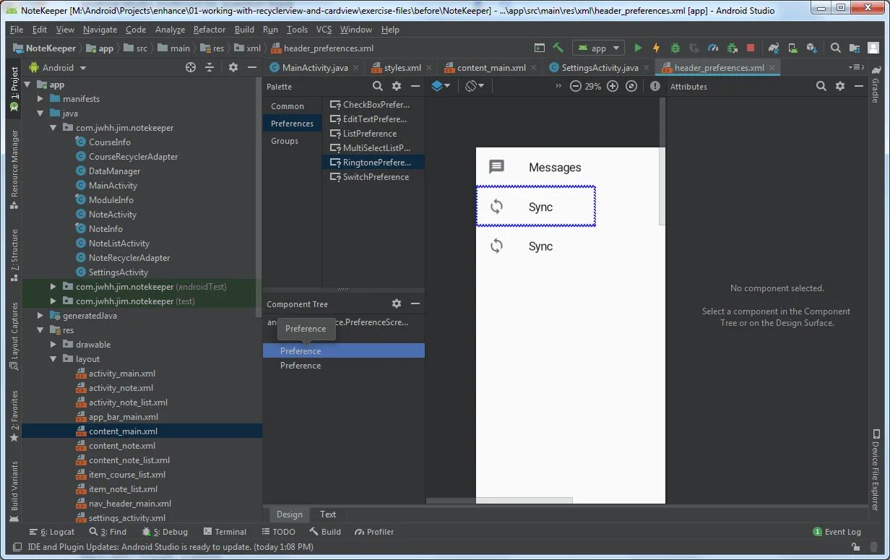
Task: Collapse the java folder
Action: 40,113
